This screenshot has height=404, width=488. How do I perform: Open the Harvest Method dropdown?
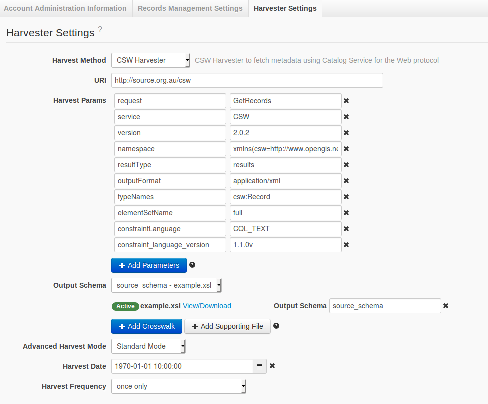point(150,60)
